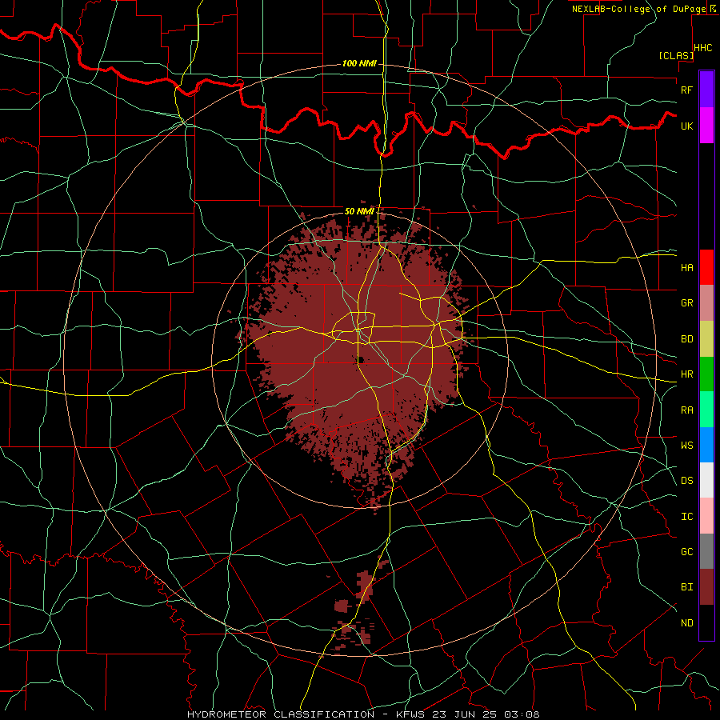
Task: Click the HA legend label
Action: [x=686, y=267]
